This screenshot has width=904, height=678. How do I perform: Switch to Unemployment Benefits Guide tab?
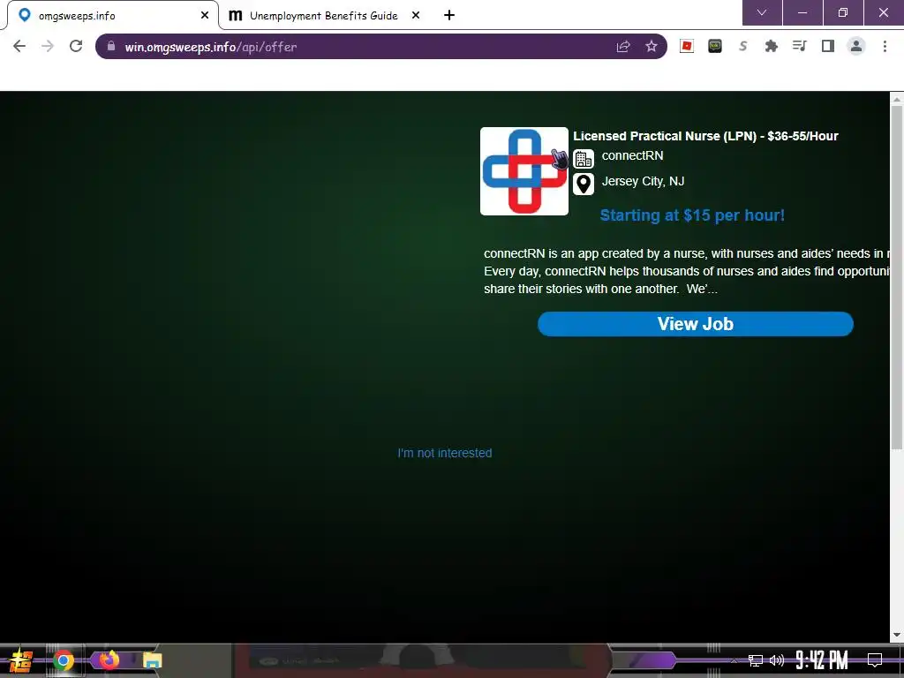coord(323,16)
